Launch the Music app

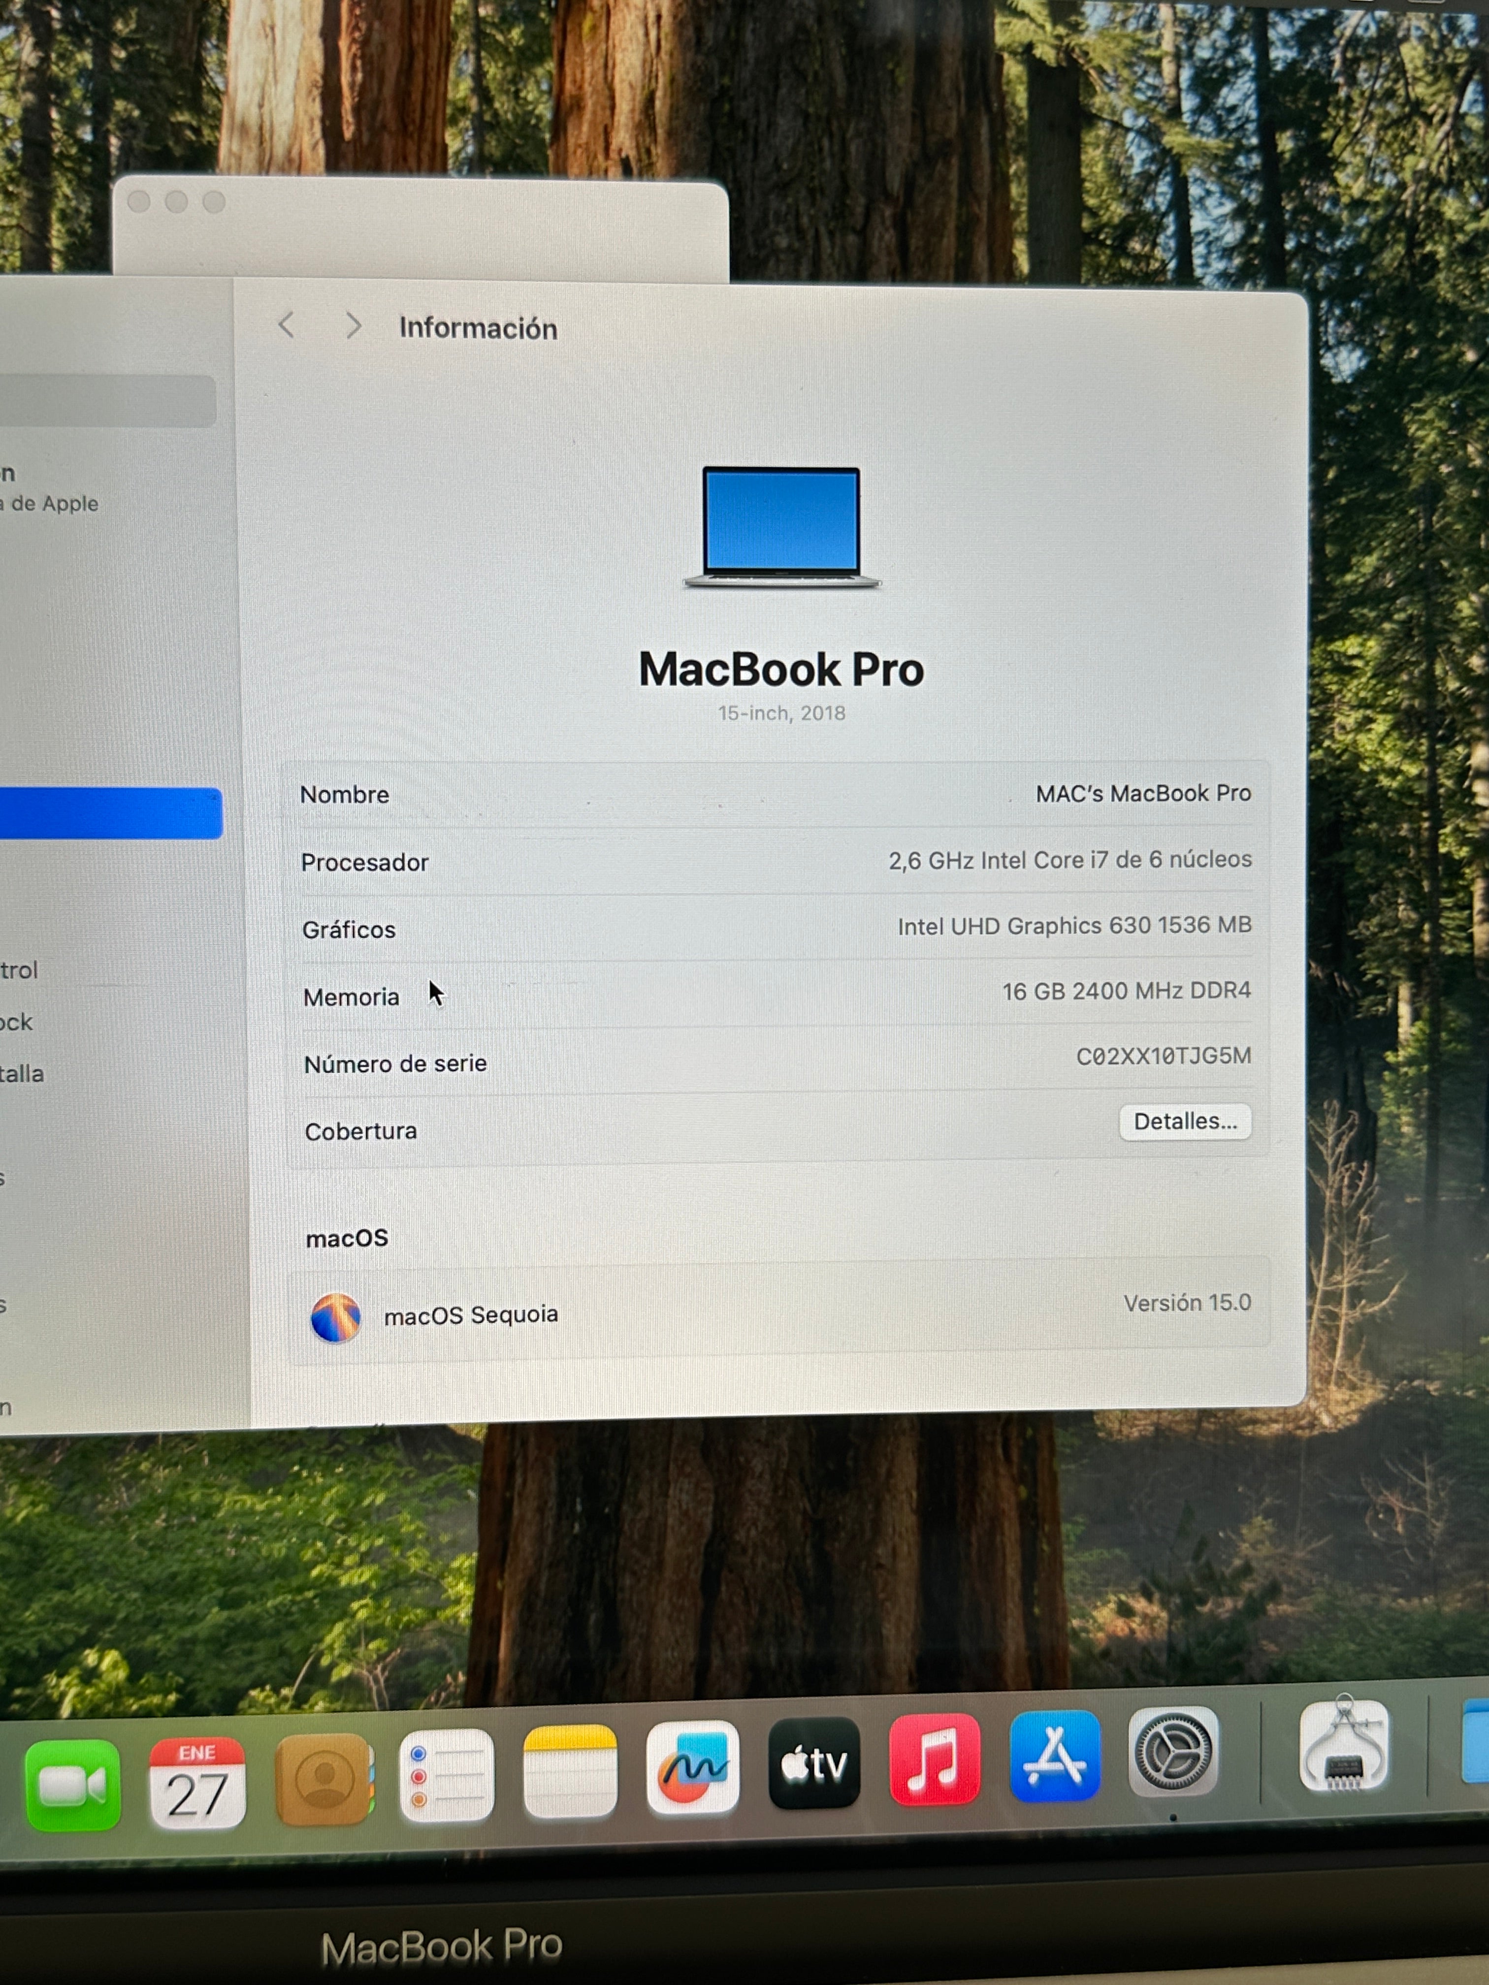click(x=935, y=1760)
